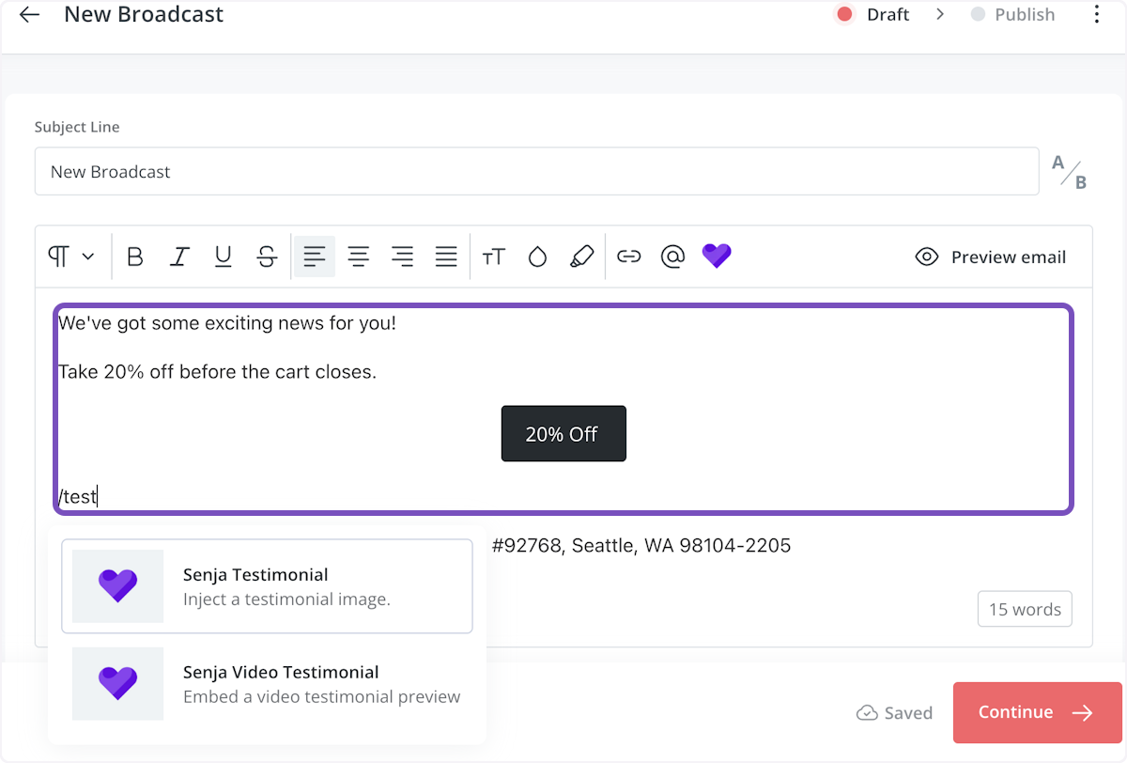
Task: Toggle bold formatting in the editor toolbar
Action: pyautogui.click(x=134, y=256)
